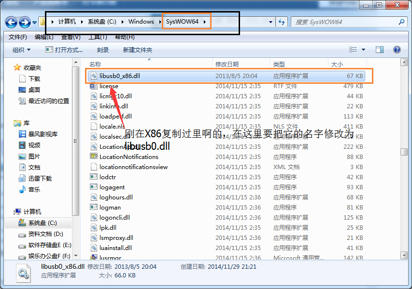Open the 工具(T) menu
412x289 pixels.
coord(98,37)
